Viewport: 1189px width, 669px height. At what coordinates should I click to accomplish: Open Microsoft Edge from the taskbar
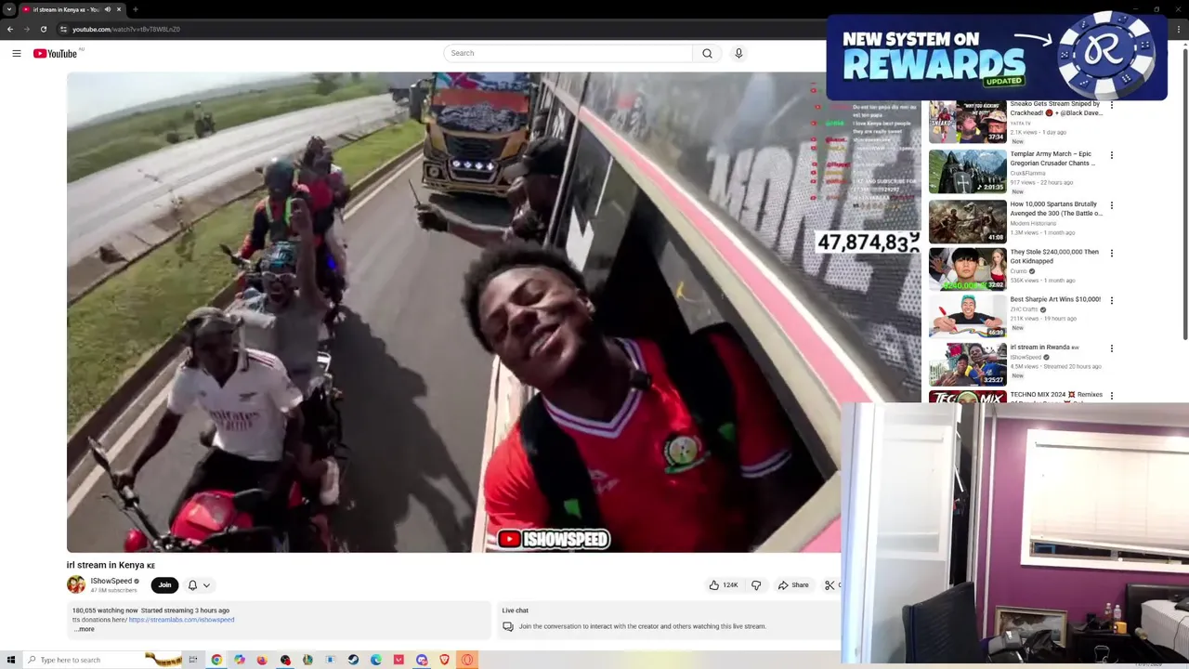tap(375, 660)
